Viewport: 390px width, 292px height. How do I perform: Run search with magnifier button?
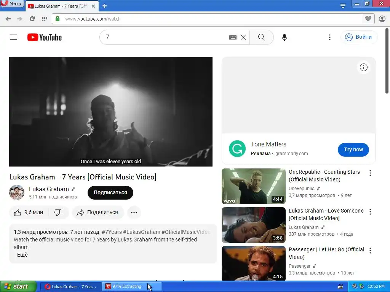[x=261, y=37]
